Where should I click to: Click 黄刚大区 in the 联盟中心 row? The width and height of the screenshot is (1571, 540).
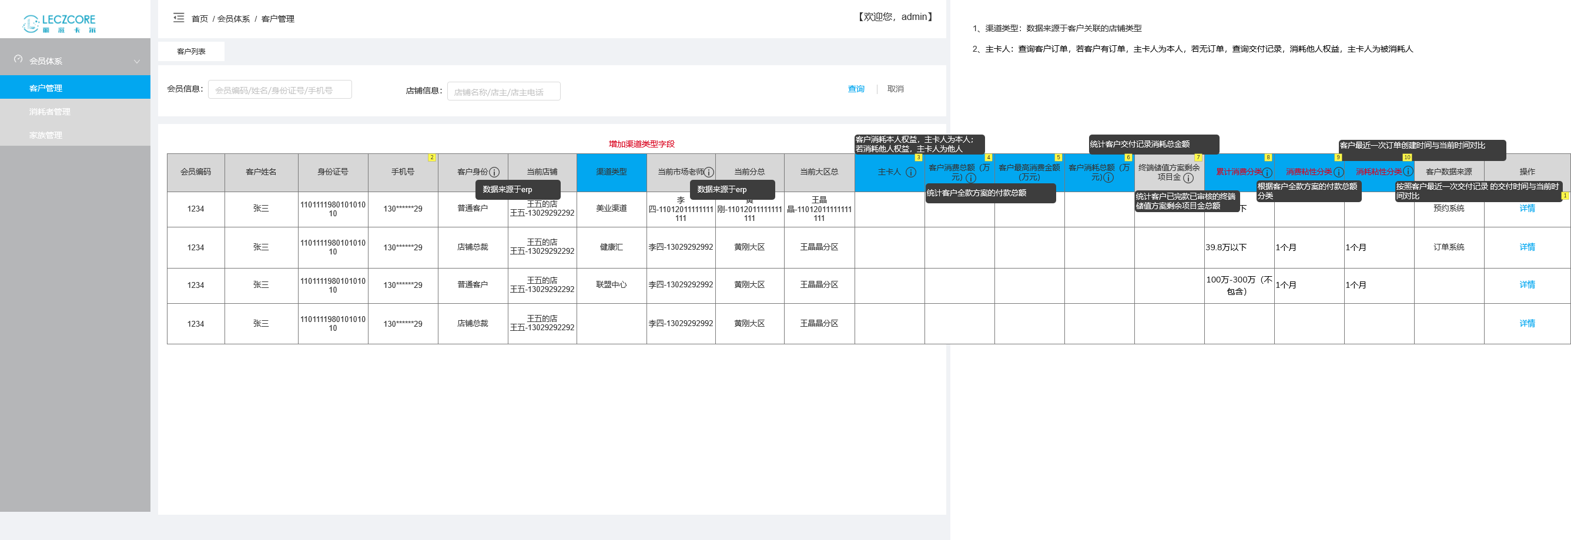click(x=749, y=284)
